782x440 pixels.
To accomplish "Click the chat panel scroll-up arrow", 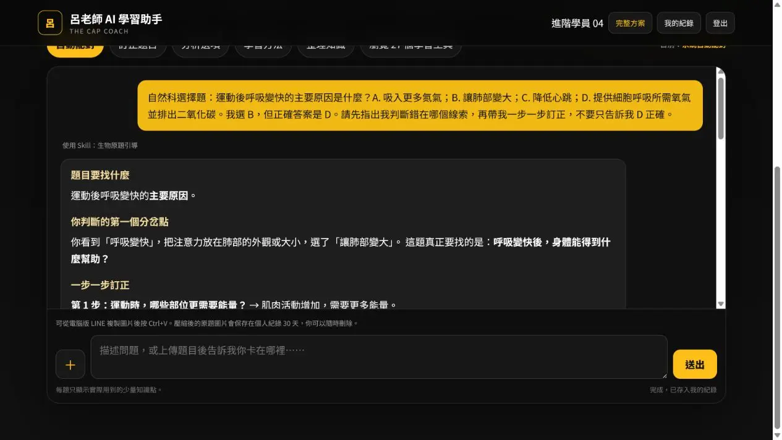I will tap(721, 72).
